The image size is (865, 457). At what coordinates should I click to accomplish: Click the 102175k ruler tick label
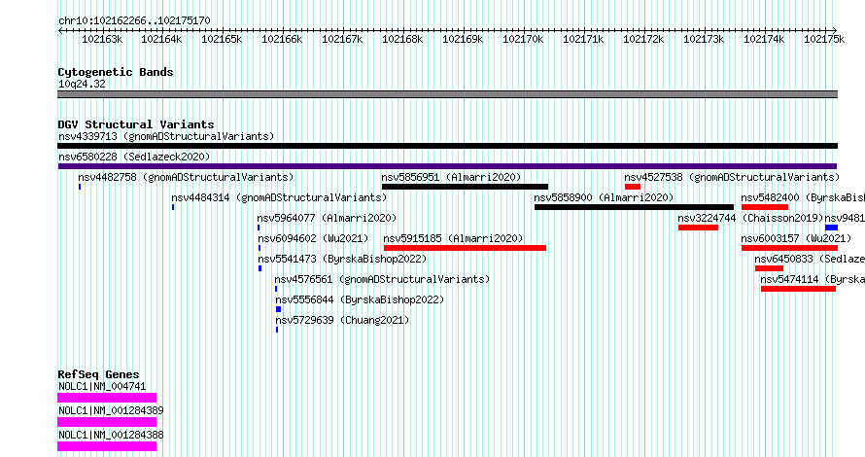[824, 39]
